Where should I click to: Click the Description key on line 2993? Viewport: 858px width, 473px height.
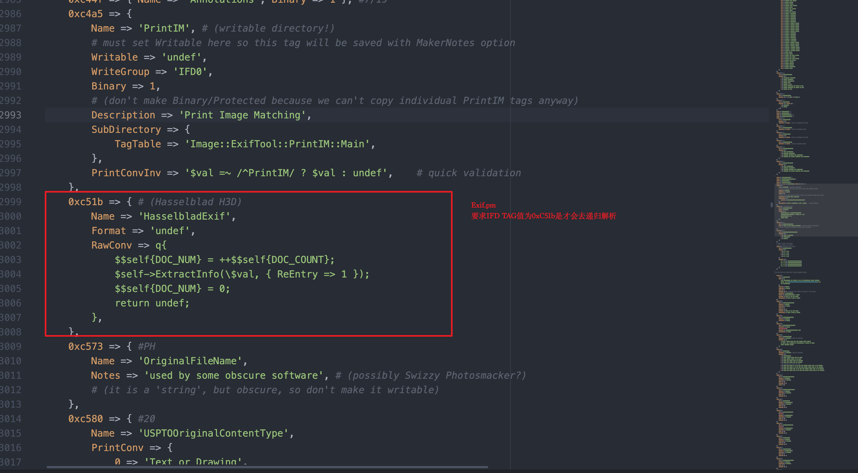123,115
